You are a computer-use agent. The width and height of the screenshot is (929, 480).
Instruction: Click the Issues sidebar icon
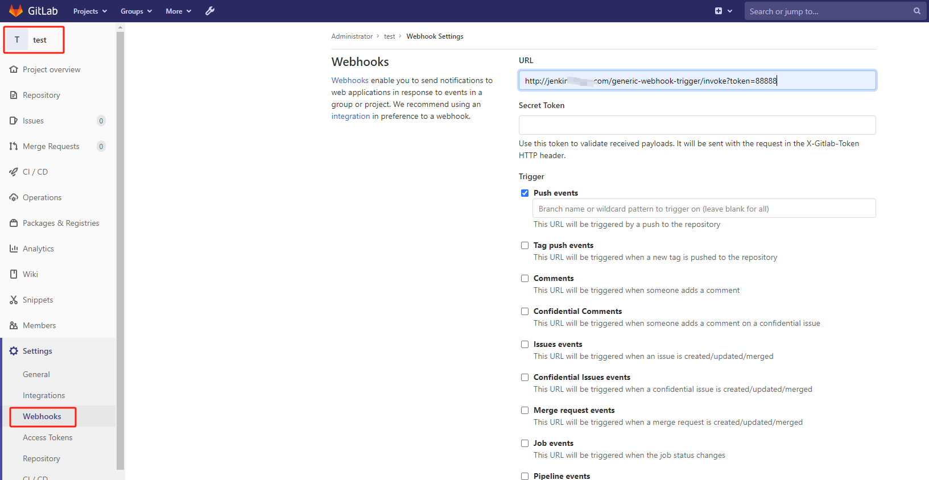14,121
